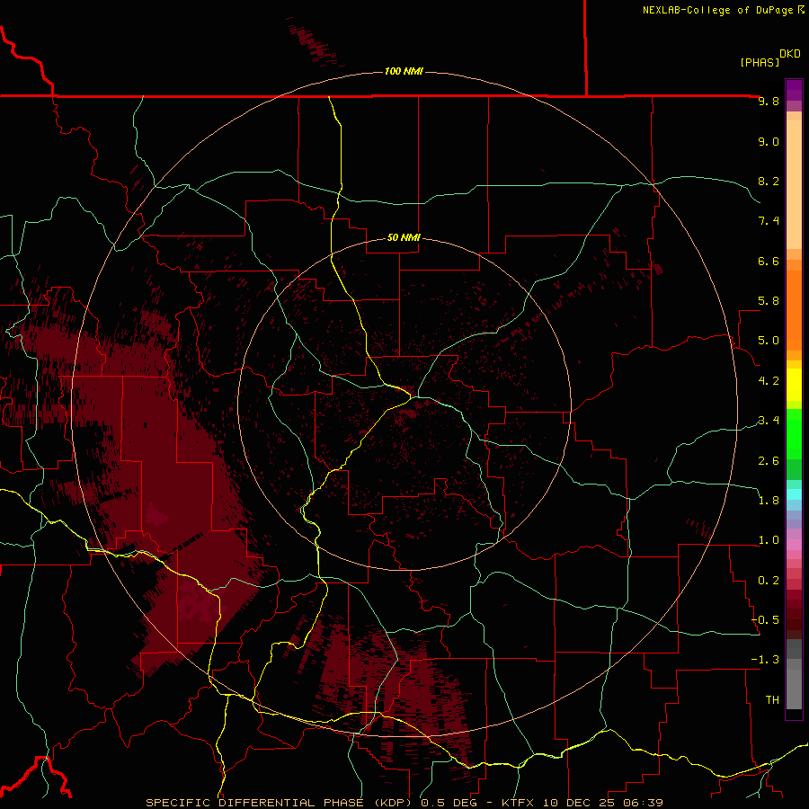
Task: Click the 1.0 legend value
Action: tap(769, 540)
